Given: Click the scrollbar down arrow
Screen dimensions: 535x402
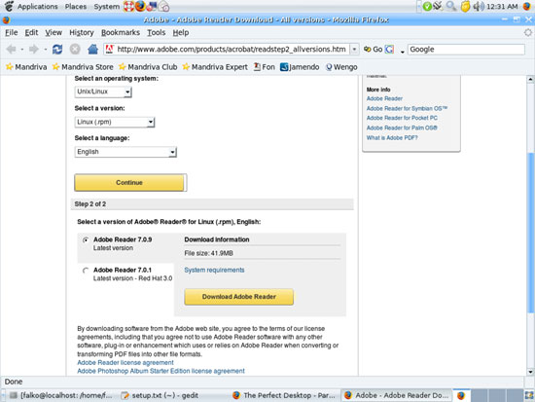Looking at the screenshot, I should click(x=530, y=372).
